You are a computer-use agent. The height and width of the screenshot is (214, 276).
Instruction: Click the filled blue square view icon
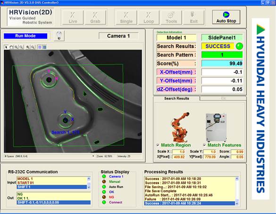tap(44, 47)
